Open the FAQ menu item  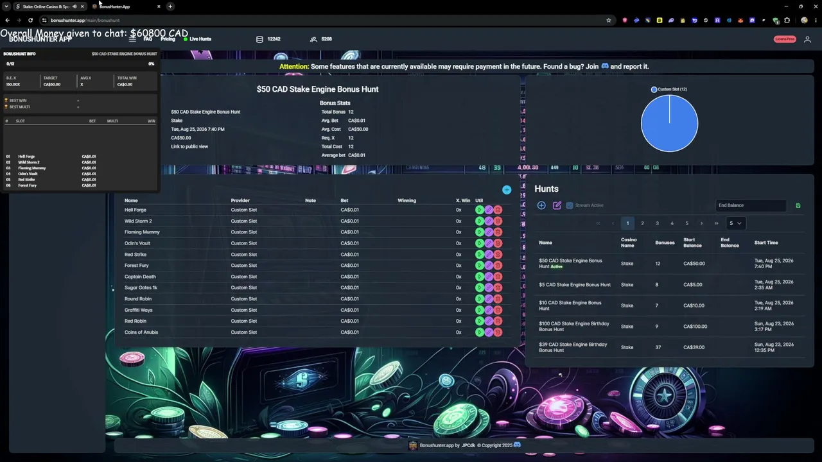[148, 39]
